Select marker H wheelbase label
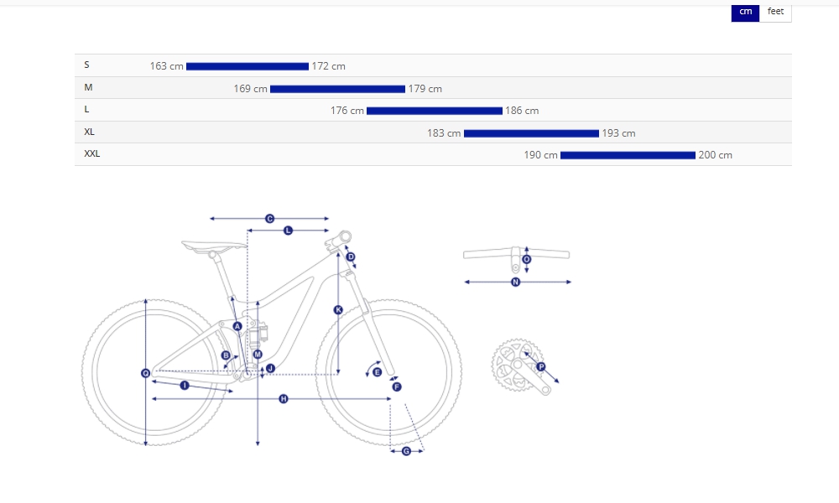 [x=284, y=399]
